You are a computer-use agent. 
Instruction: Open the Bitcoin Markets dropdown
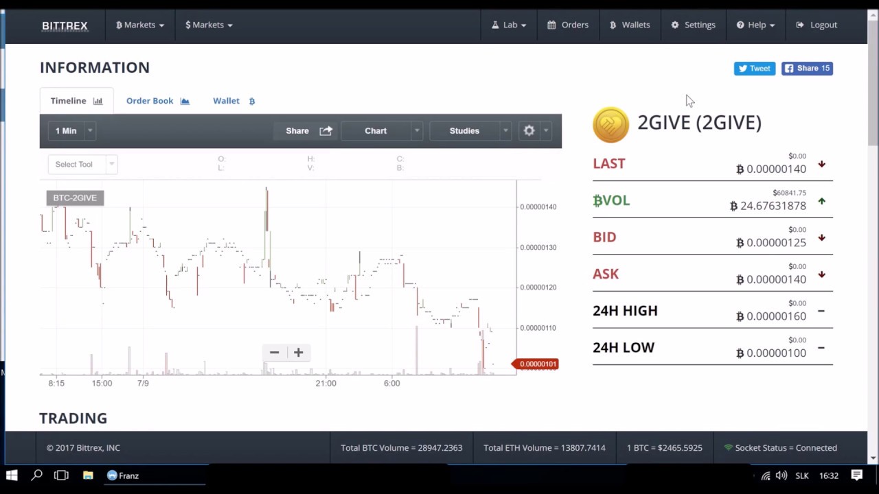[x=140, y=25]
